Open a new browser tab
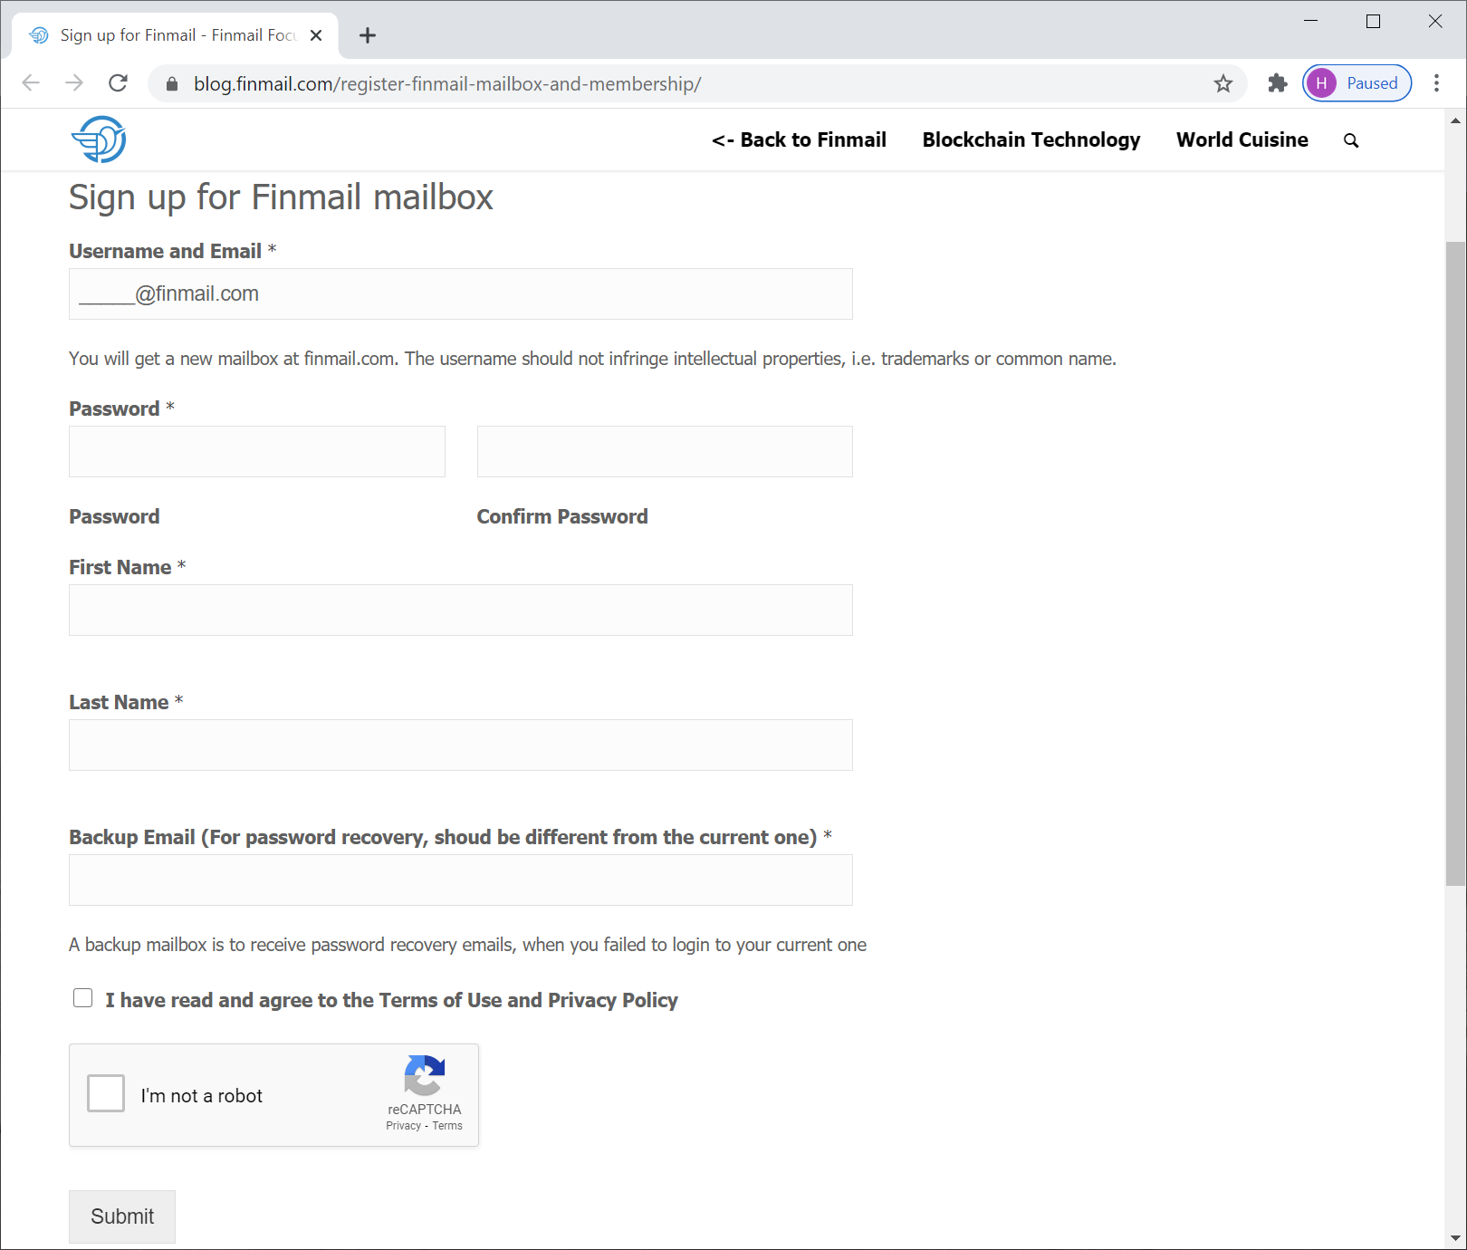 pos(368,35)
